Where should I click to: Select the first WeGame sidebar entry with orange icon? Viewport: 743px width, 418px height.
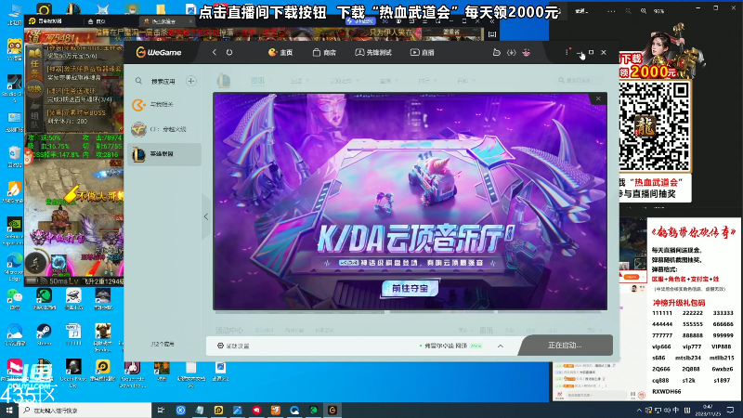coord(164,104)
